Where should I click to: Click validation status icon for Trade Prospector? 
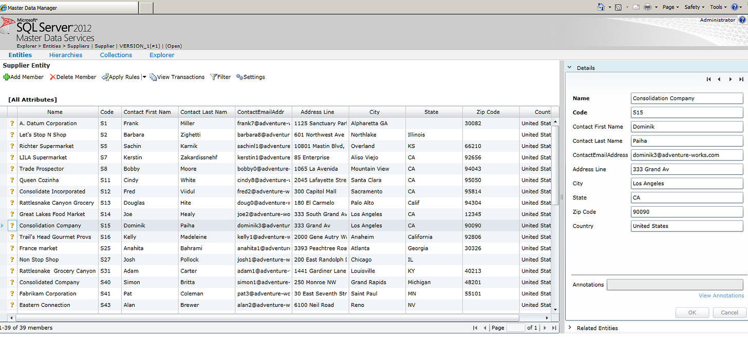click(x=12, y=169)
